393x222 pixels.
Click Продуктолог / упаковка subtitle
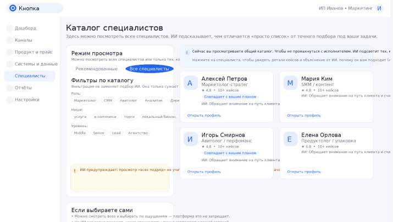click(x=328, y=141)
